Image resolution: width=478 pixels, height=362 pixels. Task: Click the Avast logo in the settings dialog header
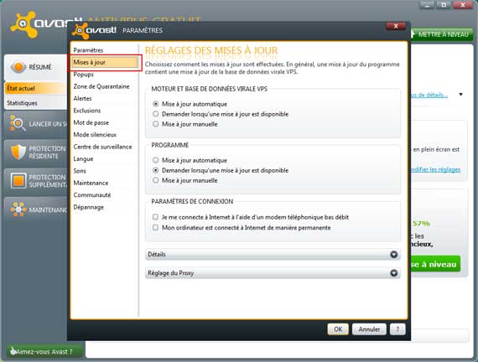click(95, 30)
